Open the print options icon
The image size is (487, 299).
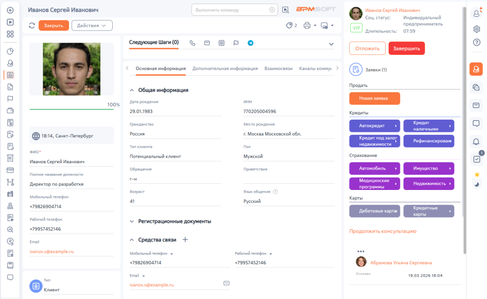pos(307,26)
